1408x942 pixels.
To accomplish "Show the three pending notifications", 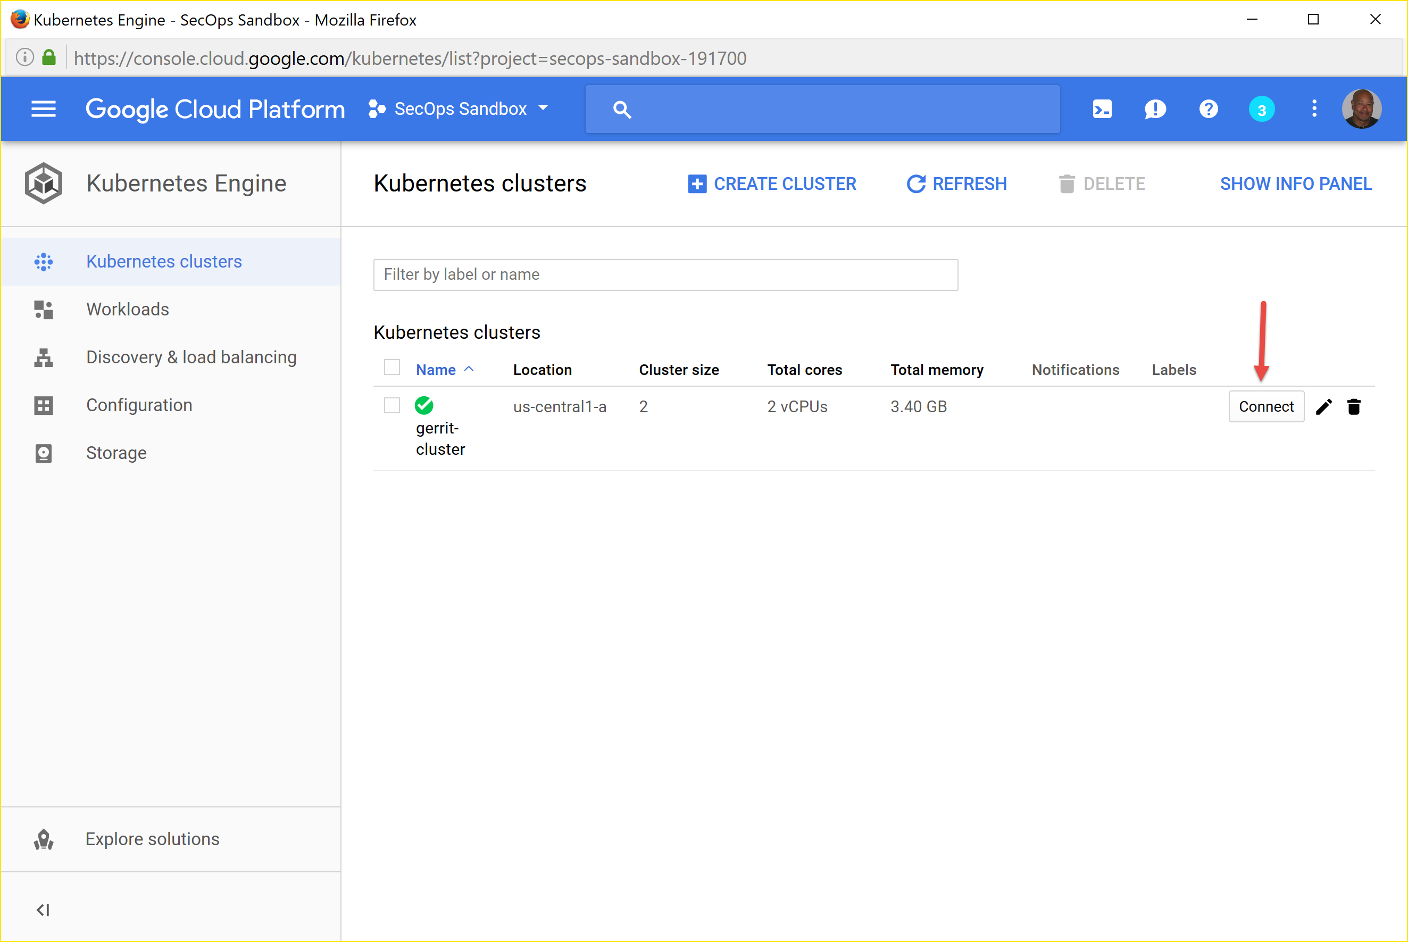I will (x=1261, y=110).
